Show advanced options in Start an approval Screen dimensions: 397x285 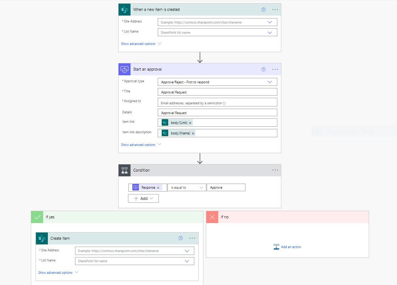pos(141,145)
